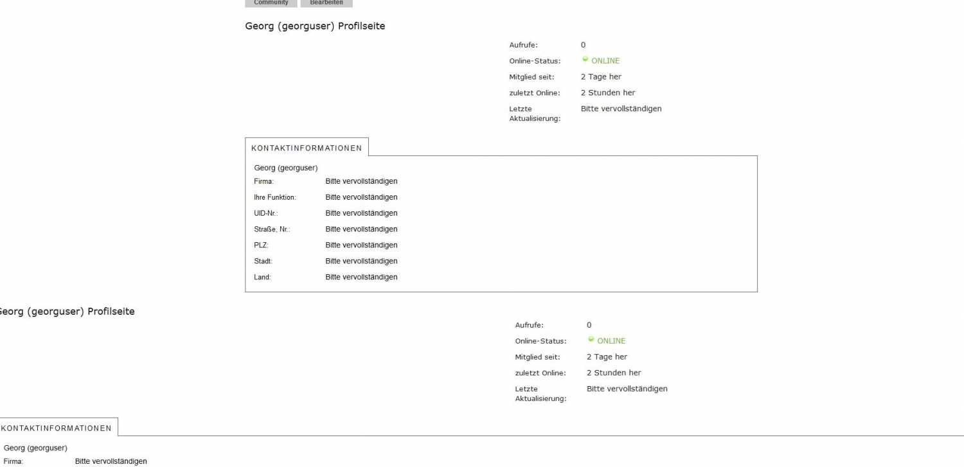Click the Firma value inside the bordered contact box
This screenshot has width=964, height=467.
pos(361,181)
